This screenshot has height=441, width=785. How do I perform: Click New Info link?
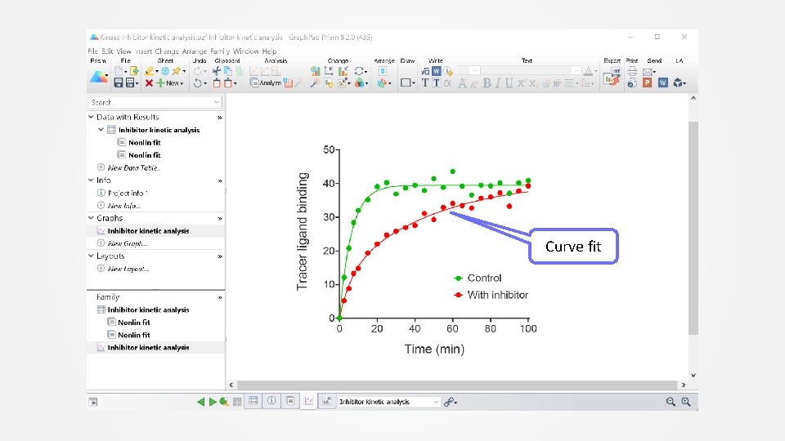point(123,206)
